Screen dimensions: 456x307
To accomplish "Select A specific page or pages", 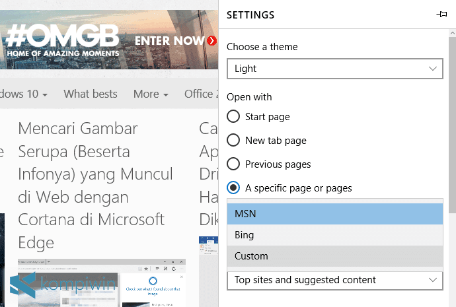I will point(233,188).
